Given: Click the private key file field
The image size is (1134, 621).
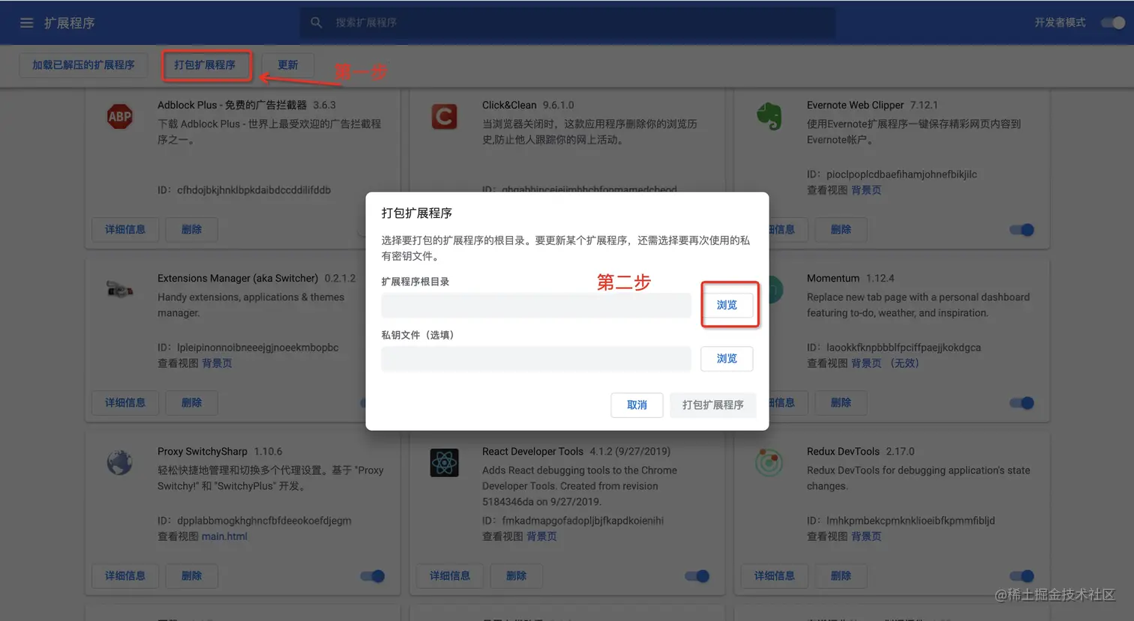Looking at the screenshot, I should pyautogui.click(x=536, y=359).
